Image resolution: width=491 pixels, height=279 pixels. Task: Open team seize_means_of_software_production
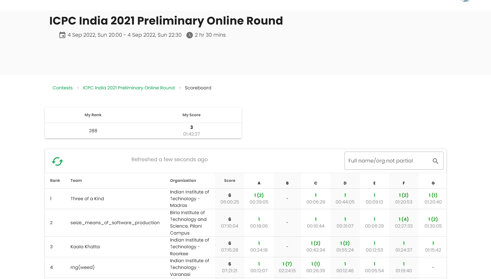115,223
